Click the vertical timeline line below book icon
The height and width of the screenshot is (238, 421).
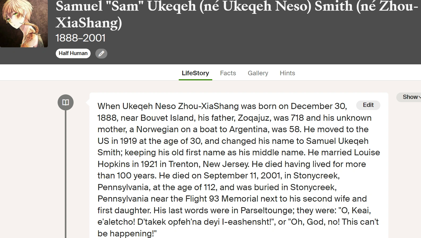pos(66,173)
